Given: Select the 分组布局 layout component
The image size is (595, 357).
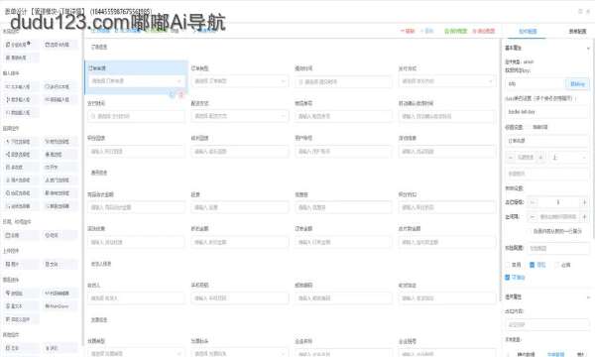Looking at the screenshot, I should pos(18,45).
